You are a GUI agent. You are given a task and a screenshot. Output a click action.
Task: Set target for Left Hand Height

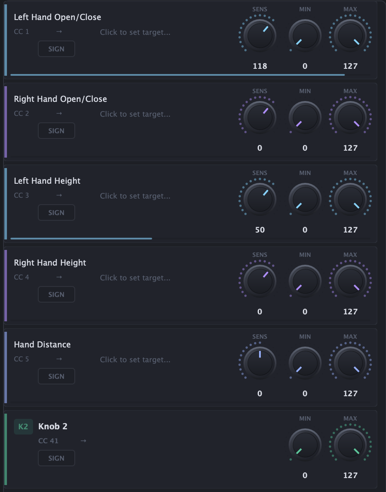point(135,196)
